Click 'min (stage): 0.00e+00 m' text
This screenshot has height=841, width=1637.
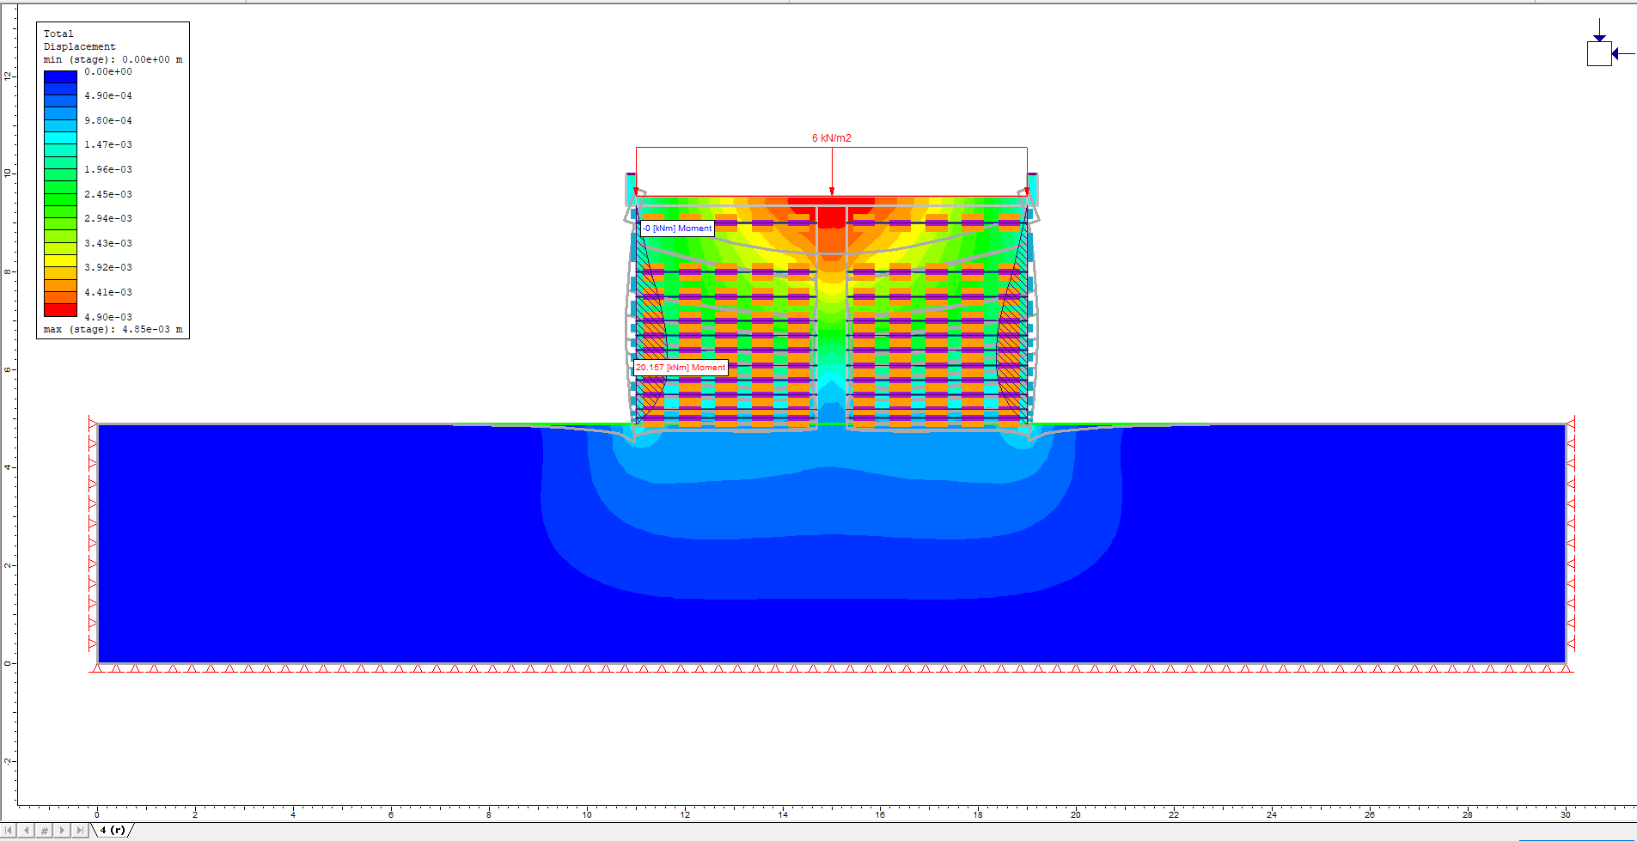coord(113,60)
